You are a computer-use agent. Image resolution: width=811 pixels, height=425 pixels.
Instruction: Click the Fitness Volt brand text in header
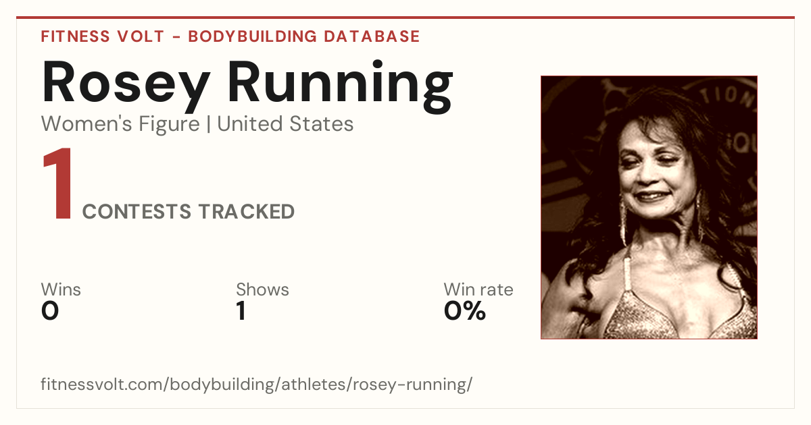[x=102, y=36]
